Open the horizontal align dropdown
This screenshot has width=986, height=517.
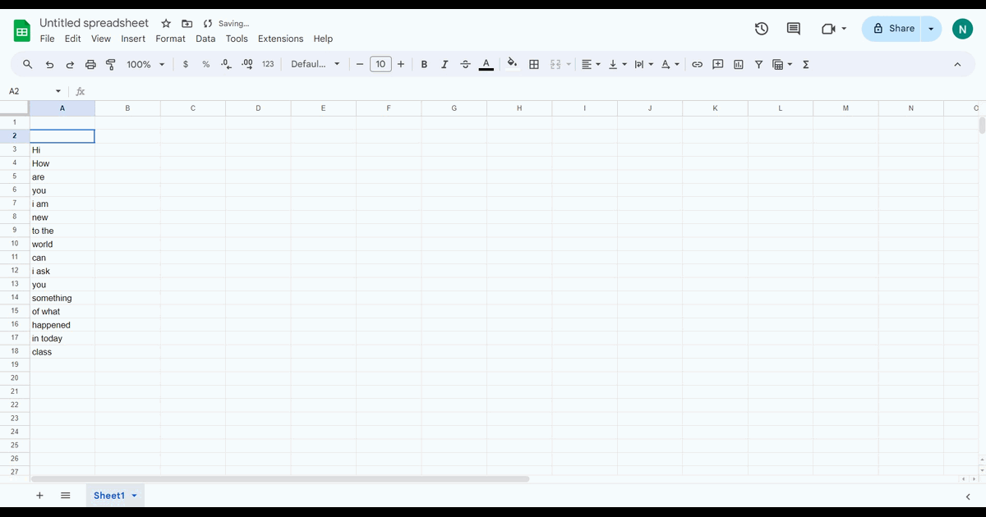pyautogui.click(x=591, y=64)
